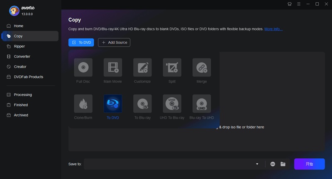Click the blue To DVD mode switcher button

[81, 43]
